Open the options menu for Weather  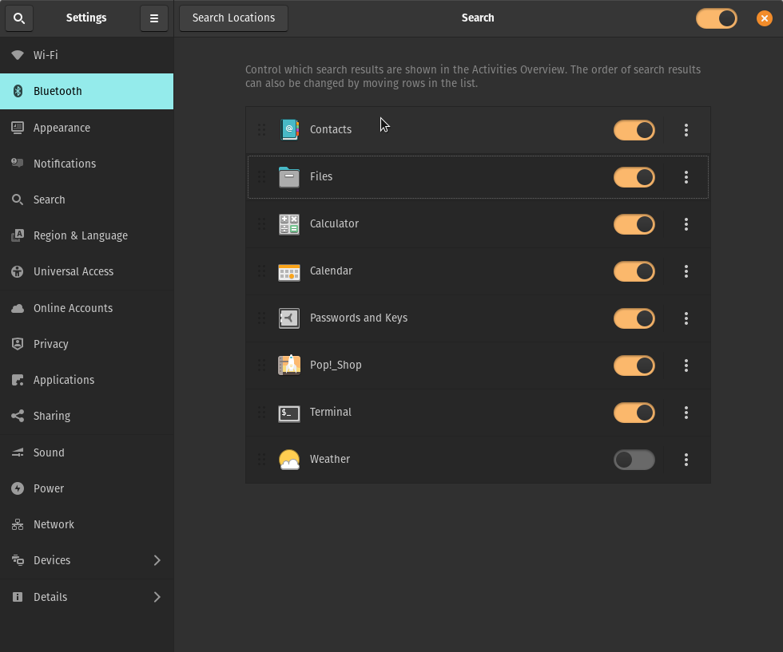(x=686, y=460)
